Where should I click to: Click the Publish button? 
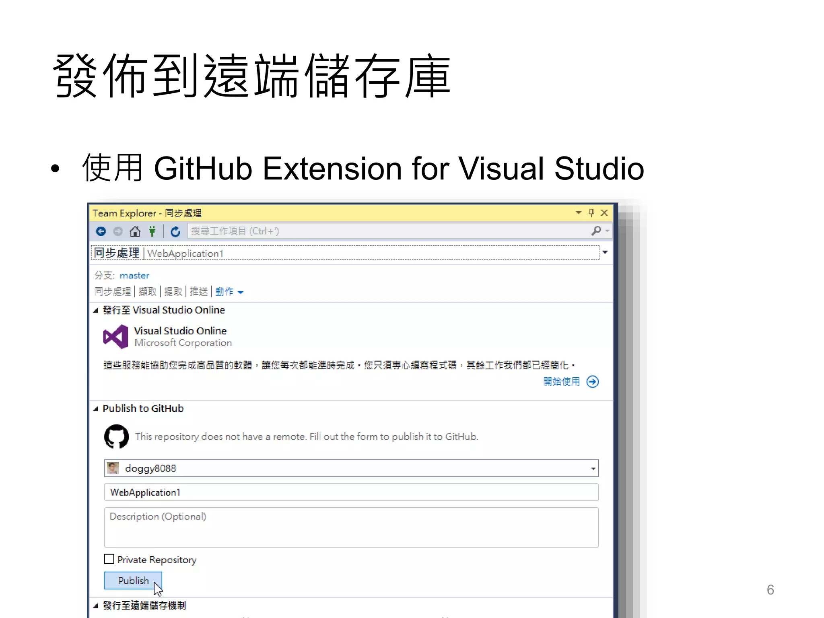pos(133,581)
